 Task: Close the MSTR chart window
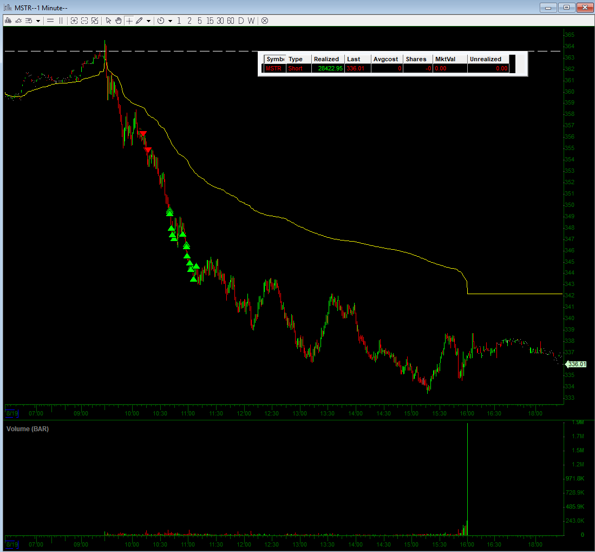[585, 8]
